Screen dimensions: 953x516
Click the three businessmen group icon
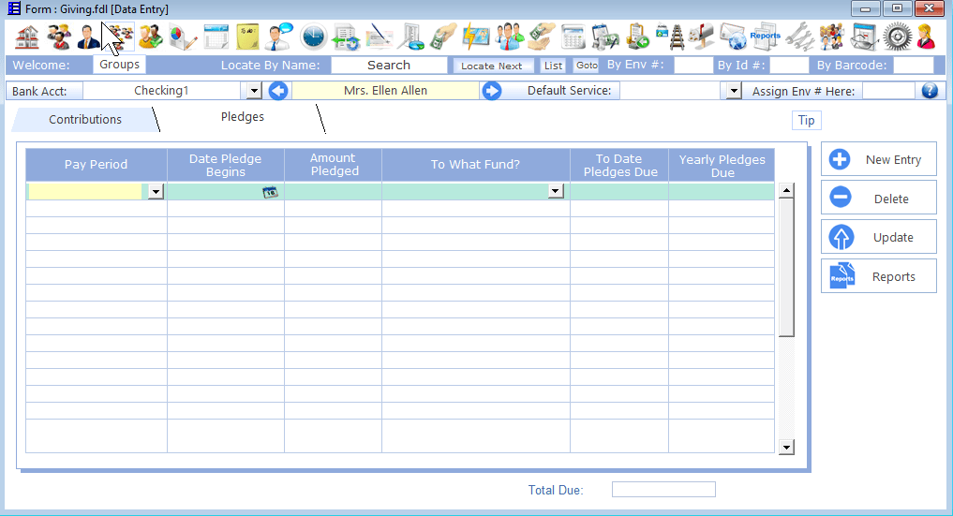pos(510,37)
